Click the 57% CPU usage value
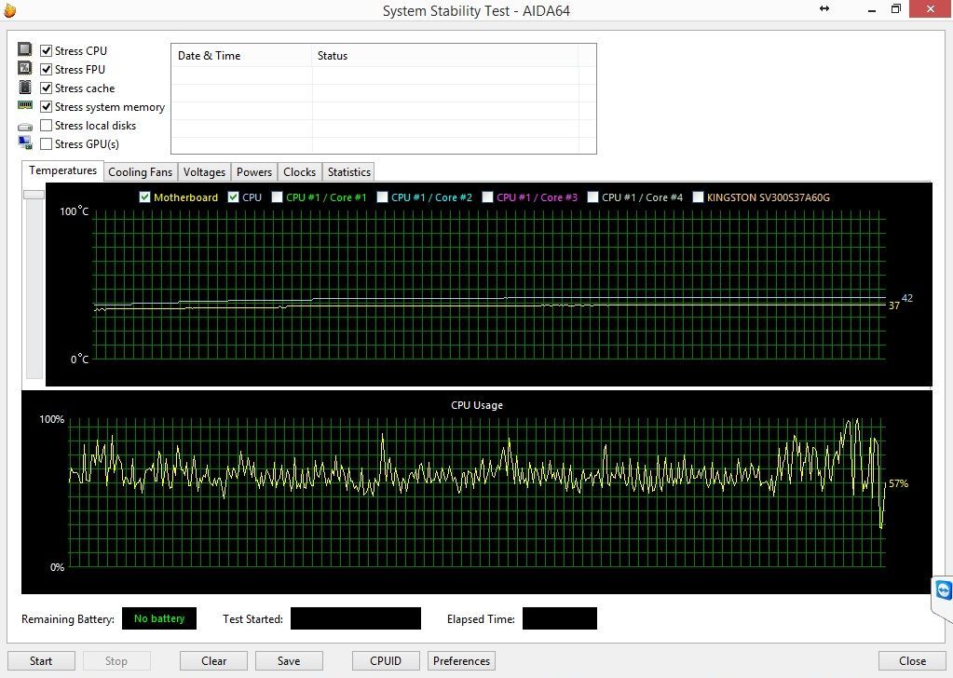 coord(898,483)
